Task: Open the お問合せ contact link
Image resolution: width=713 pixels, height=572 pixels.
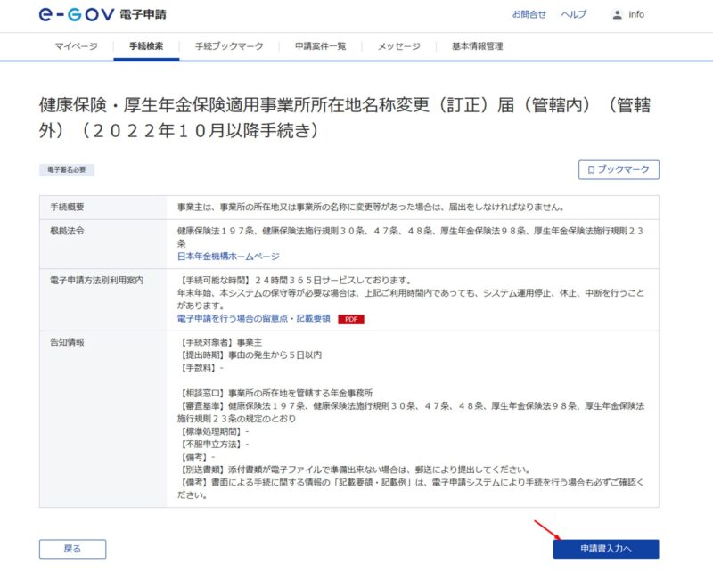Action: coord(529,14)
